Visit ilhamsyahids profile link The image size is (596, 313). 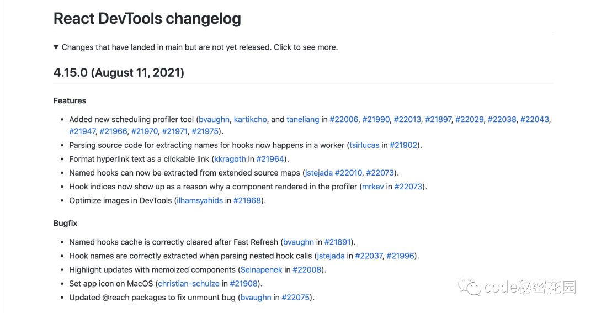point(199,200)
